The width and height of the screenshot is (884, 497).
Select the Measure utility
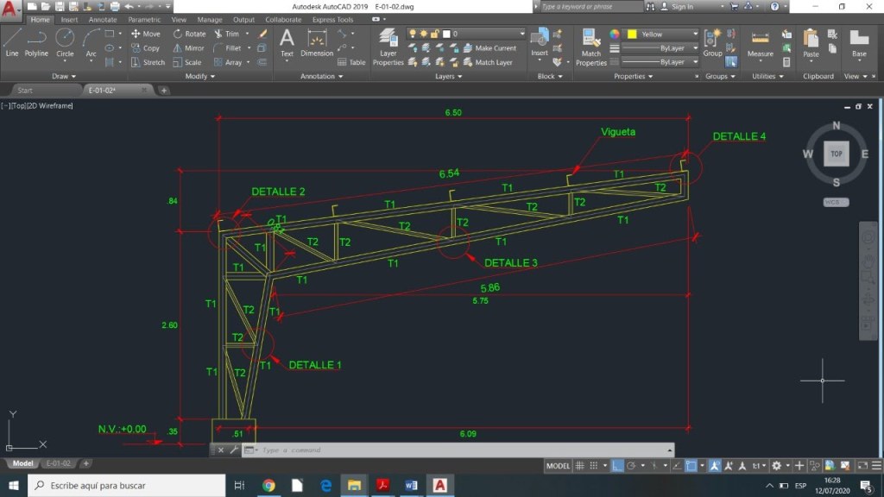(760, 43)
